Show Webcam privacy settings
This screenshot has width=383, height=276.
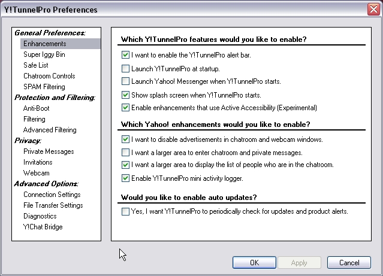click(x=35, y=173)
